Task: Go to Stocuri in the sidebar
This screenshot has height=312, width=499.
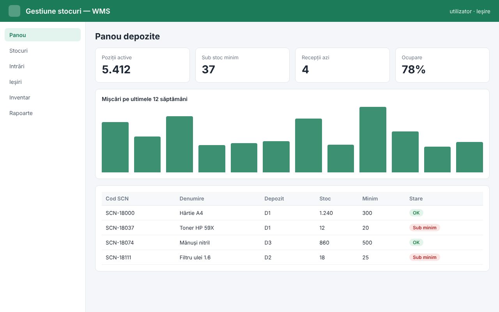Action: 43,51
